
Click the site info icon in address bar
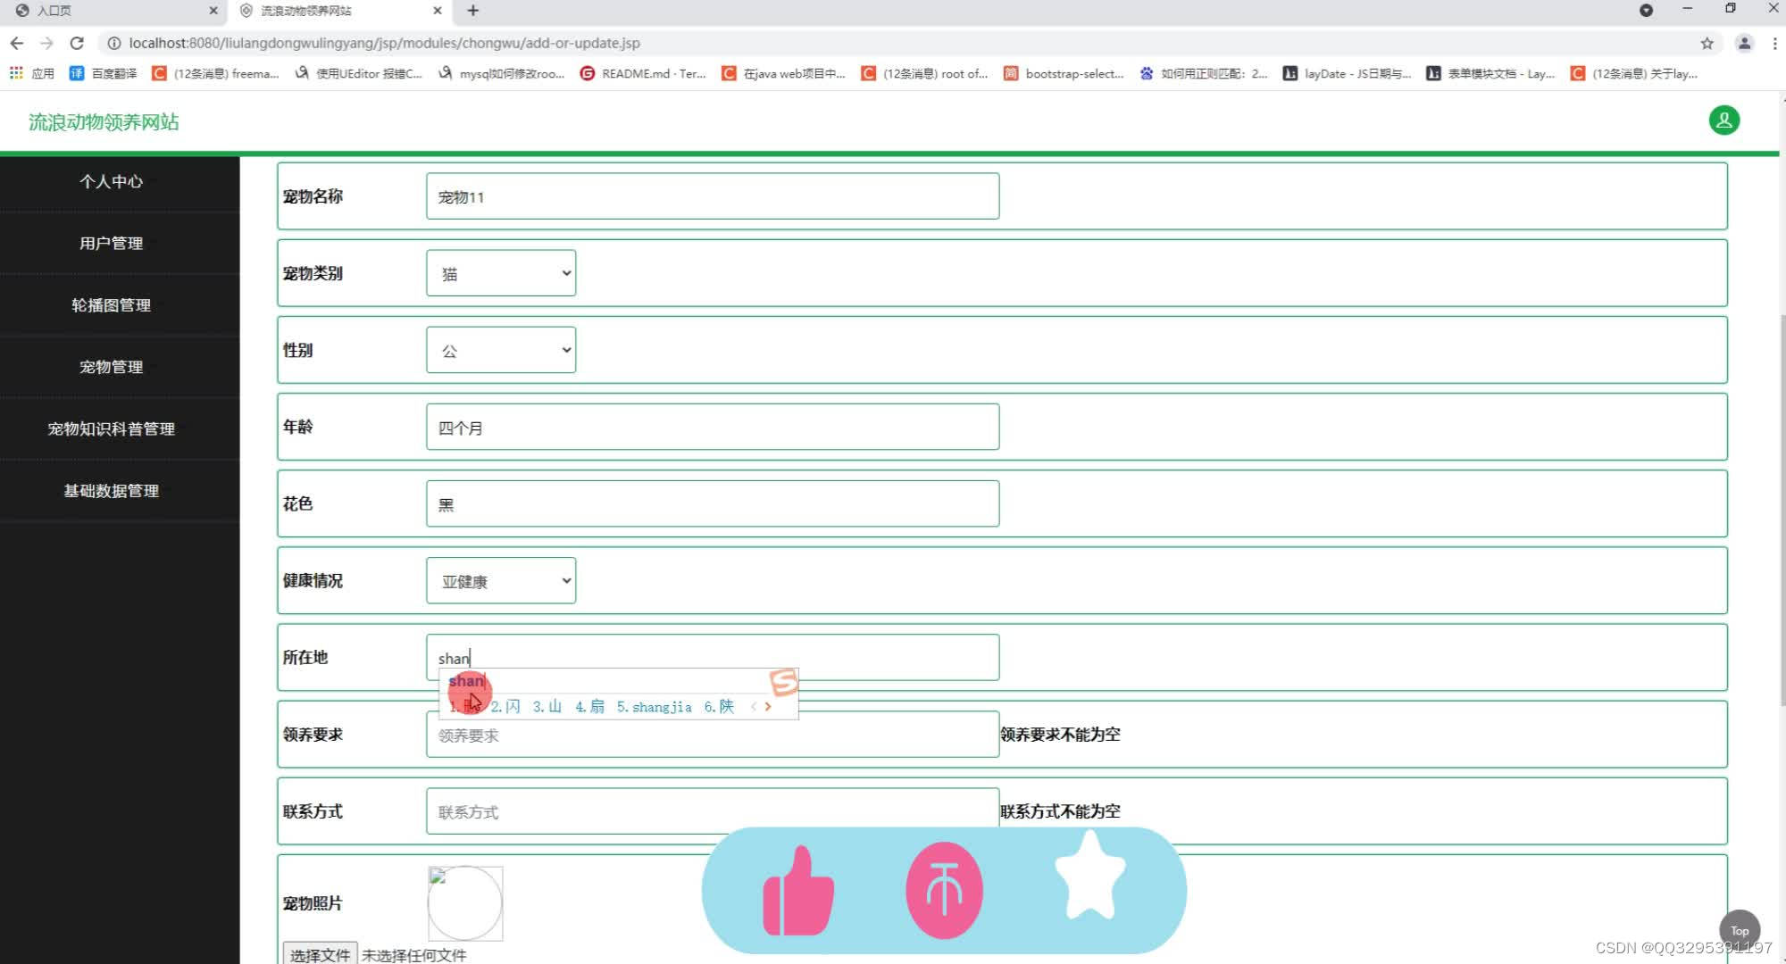[113, 43]
